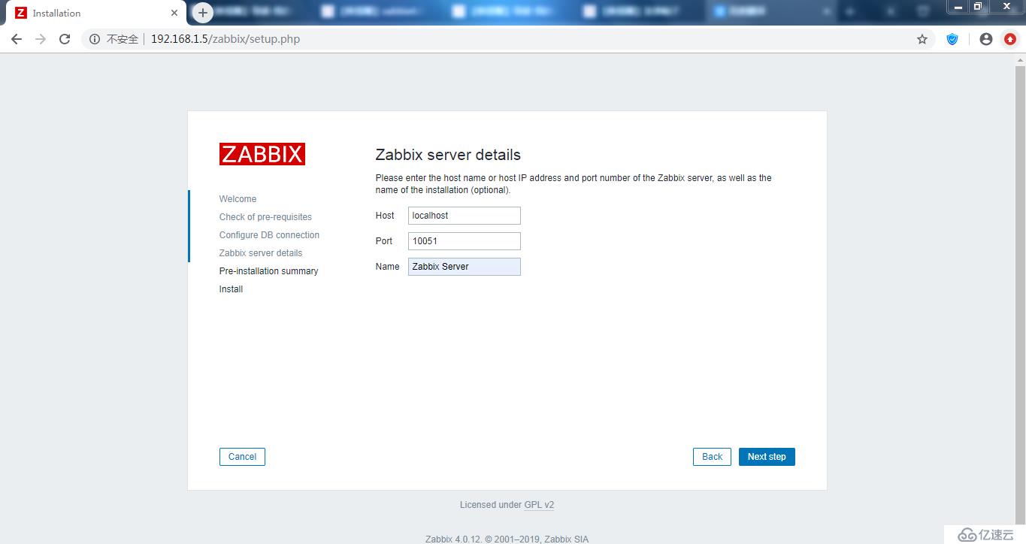1026x544 pixels.
Task: Open a new browser tab
Action: (203, 13)
